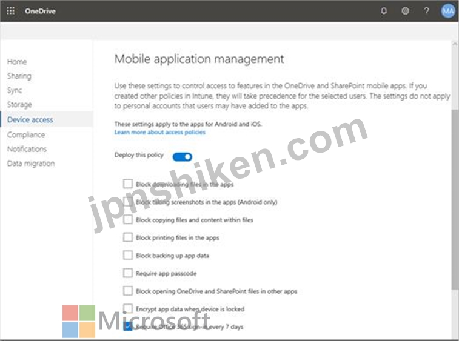Click the OneDrive title in header

click(40, 11)
